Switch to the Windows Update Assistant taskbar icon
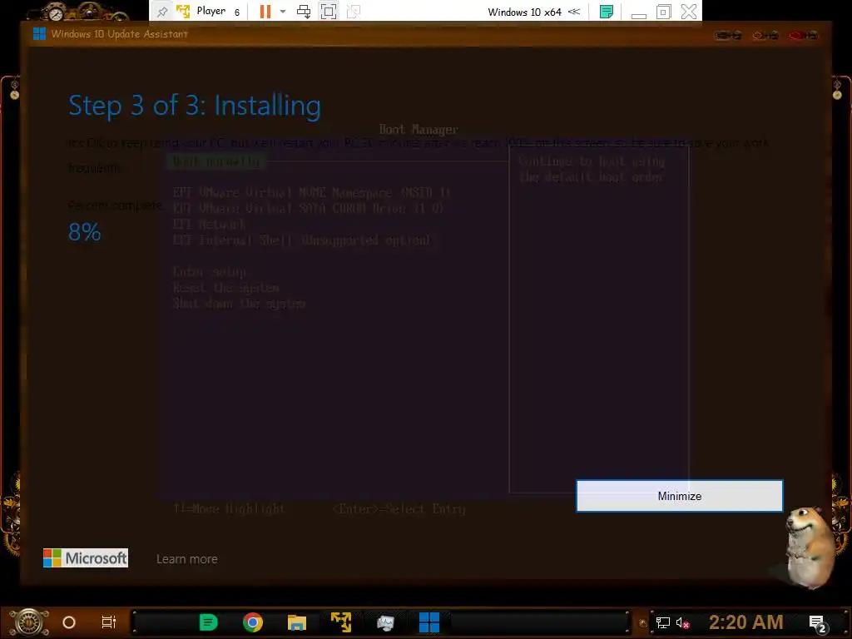852x639 pixels. [x=429, y=622]
